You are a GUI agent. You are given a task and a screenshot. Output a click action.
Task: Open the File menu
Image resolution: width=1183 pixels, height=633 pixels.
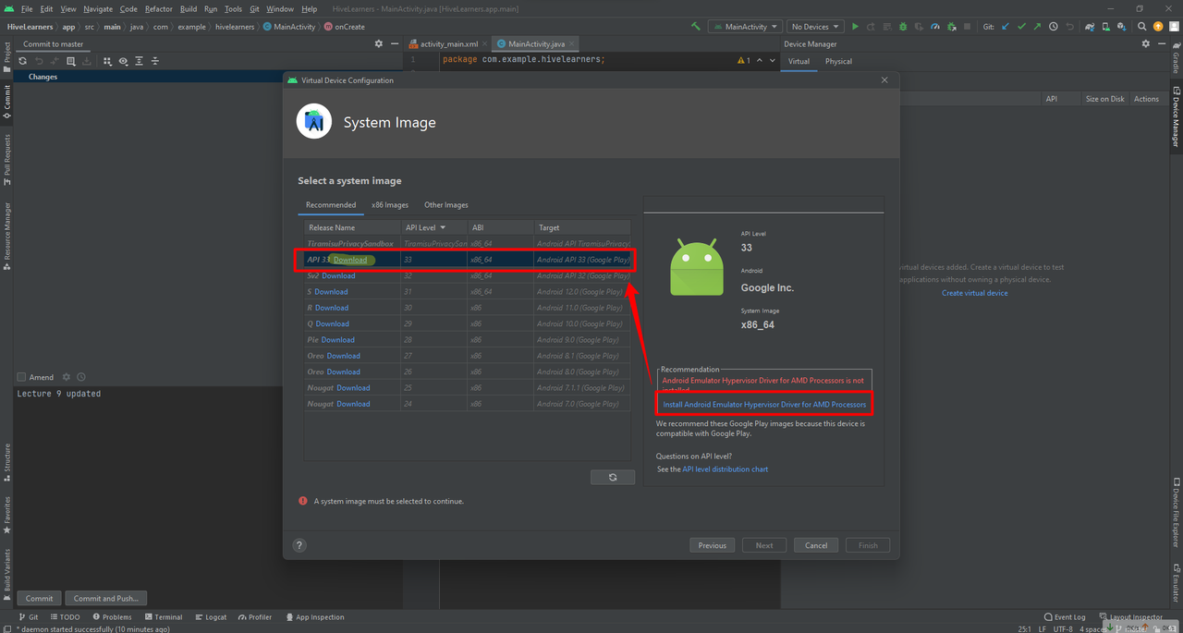pyautogui.click(x=26, y=8)
